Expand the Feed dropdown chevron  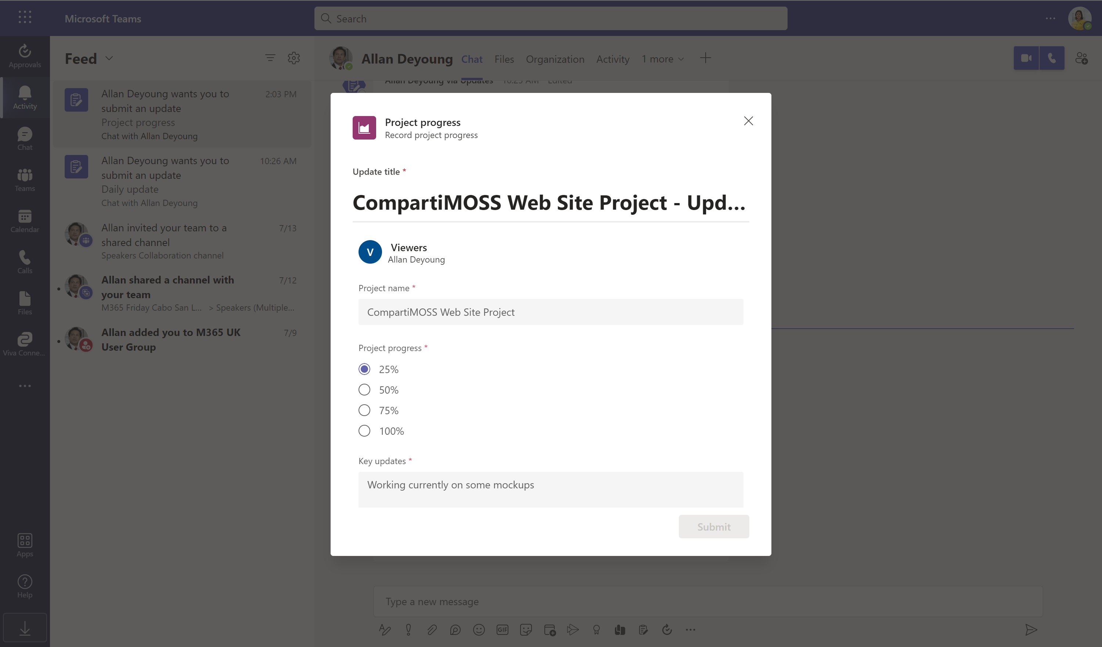[109, 58]
